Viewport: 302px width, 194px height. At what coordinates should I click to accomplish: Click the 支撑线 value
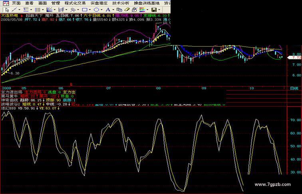tap(162, 16)
